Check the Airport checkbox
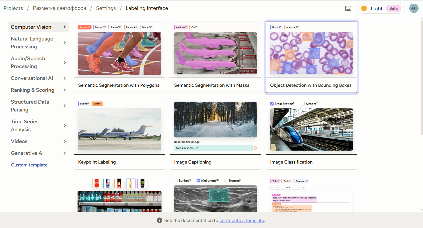The image size is (423, 228). pyautogui.click(x=303, y=104)
